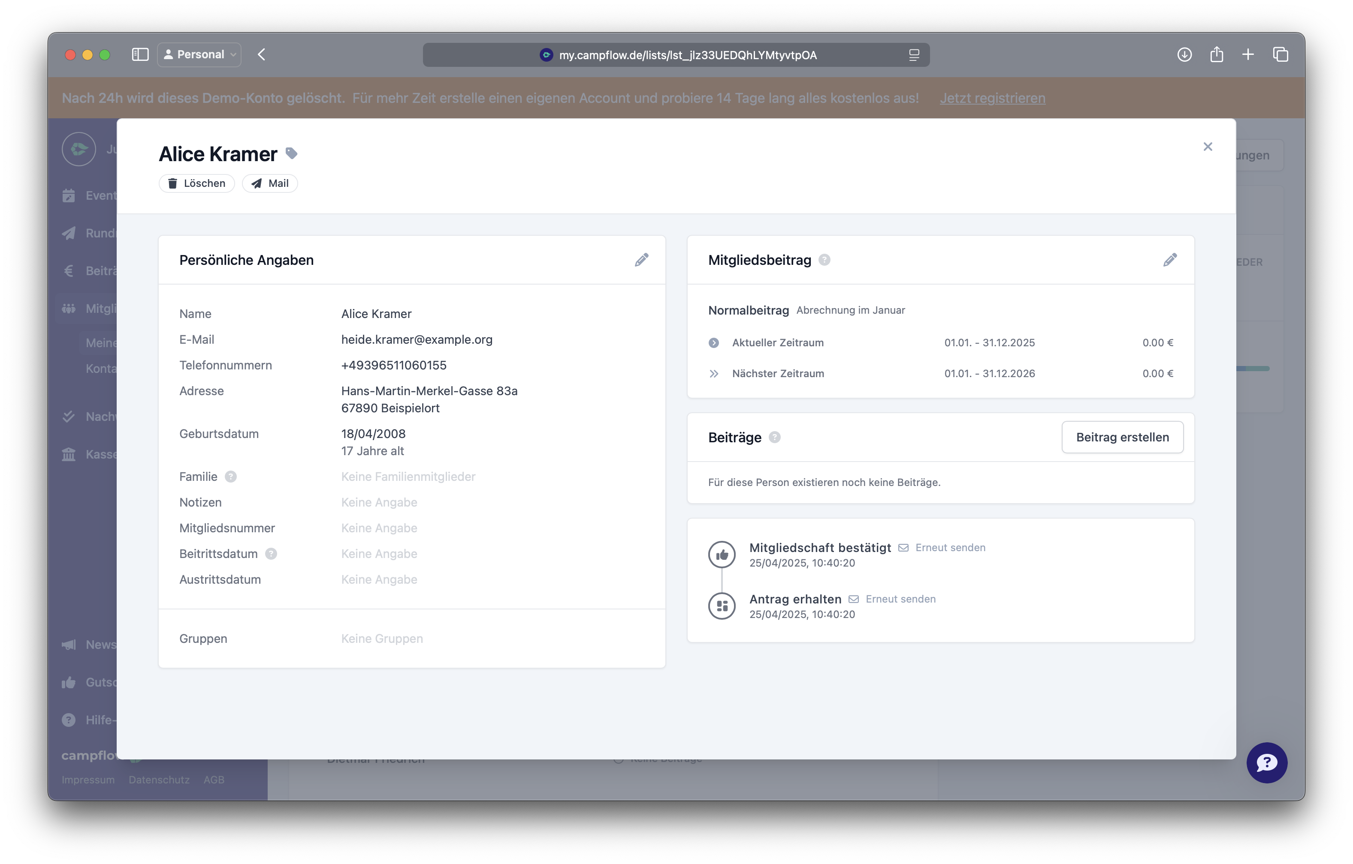Click the Löschen button
This screenshot has height=864, width=1353.
point(196,183)
